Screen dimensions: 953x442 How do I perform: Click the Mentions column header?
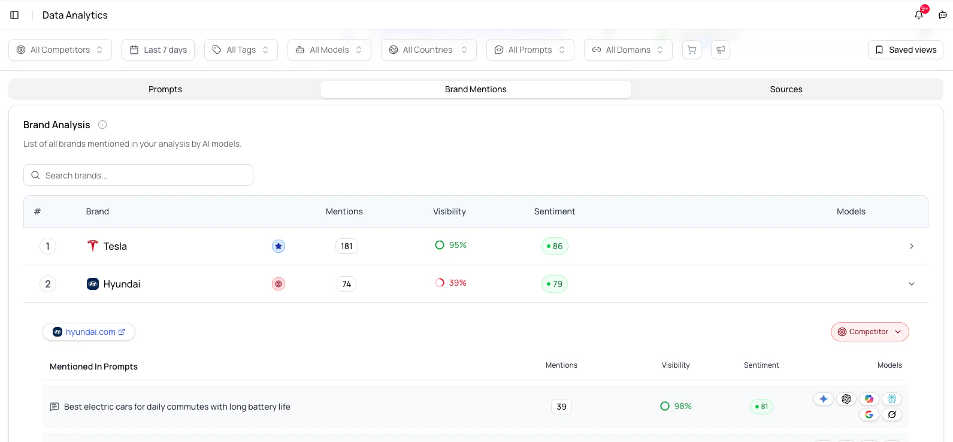(344, 211)
